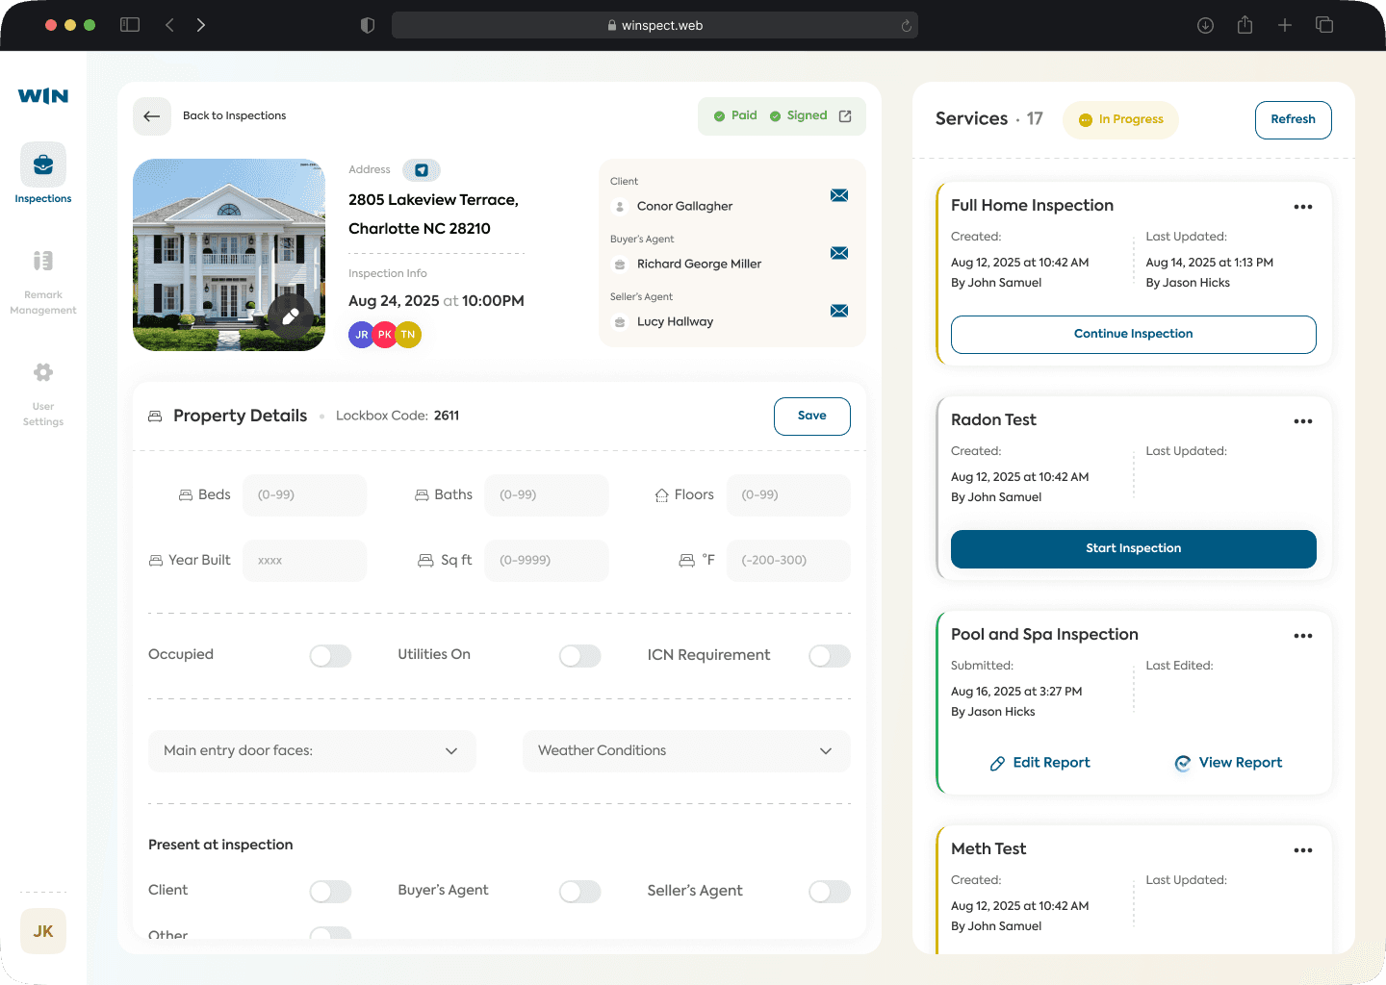Click the JR inspector avatar
This screenshot has height=985, width=1386.
(361, 335)
